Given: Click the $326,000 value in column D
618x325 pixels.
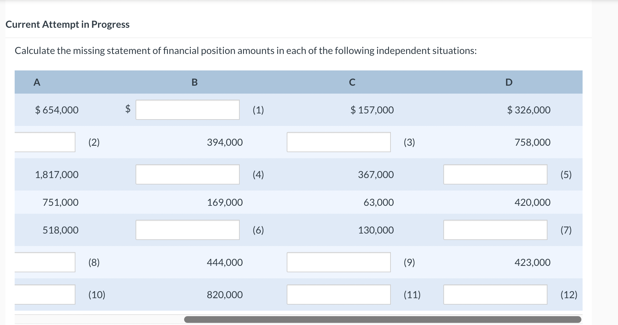Looking at the screenshot, I should (x=529, y=110).
